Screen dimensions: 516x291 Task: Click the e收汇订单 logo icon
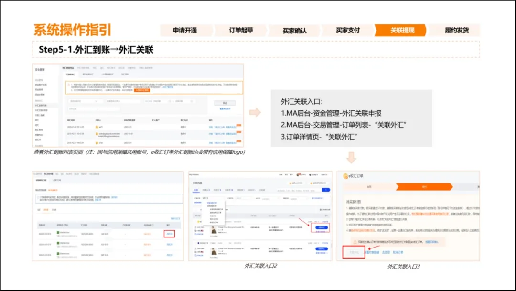[x=345, y=176]
